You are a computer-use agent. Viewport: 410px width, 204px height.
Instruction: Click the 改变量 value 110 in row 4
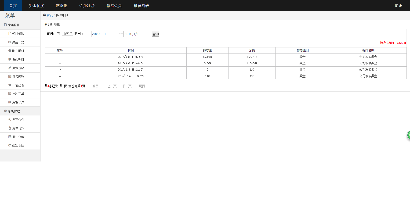(x=207, y=76)
